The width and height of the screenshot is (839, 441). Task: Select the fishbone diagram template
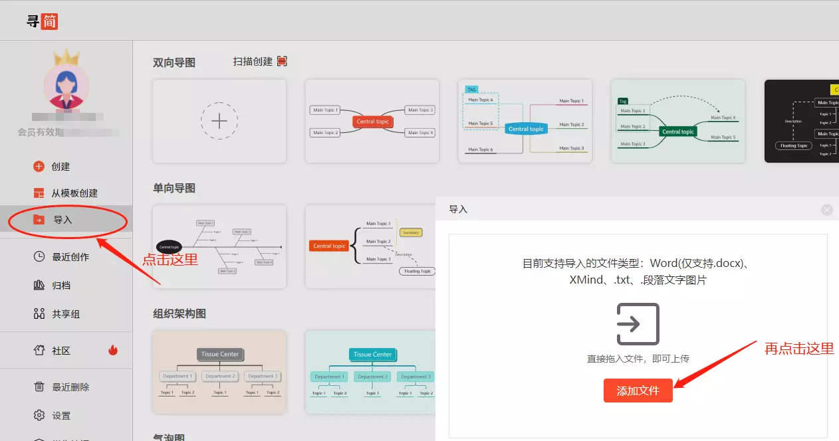click(219, 246)
